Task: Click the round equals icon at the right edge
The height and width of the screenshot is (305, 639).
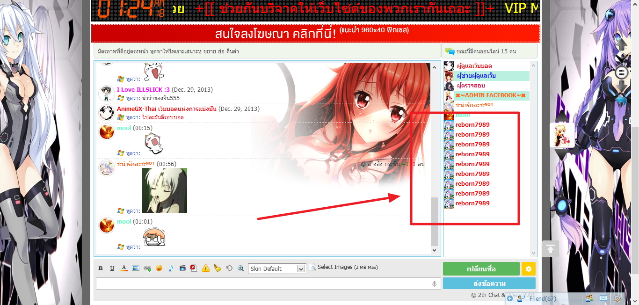Action: pyautogui.click(x=622, y=73)
